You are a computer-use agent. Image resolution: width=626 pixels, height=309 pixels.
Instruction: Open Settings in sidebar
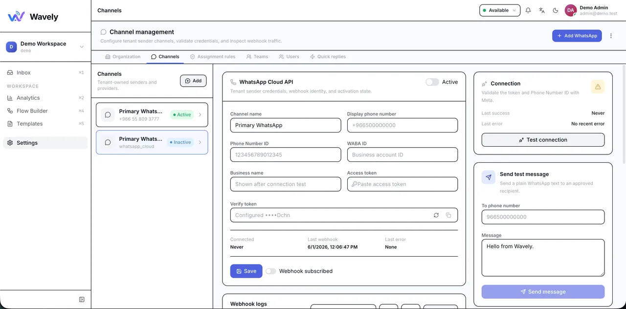[x=45, y=143]
